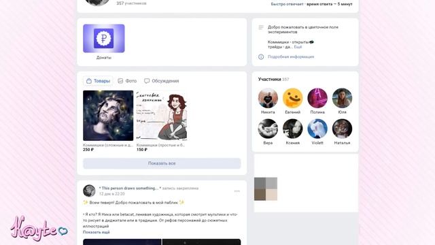
Task: Open member Наталья's avatar
Action: (x=342, y=129)
